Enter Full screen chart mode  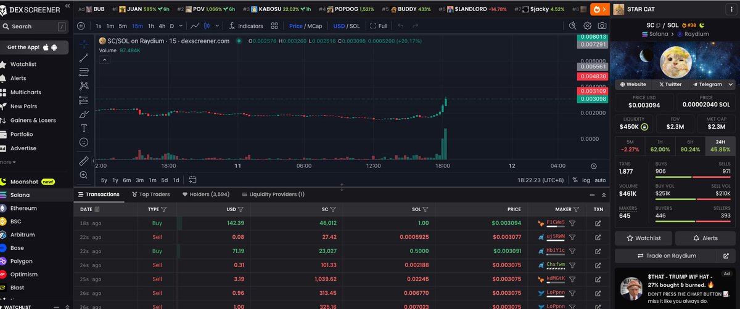[x=378, y=26]
